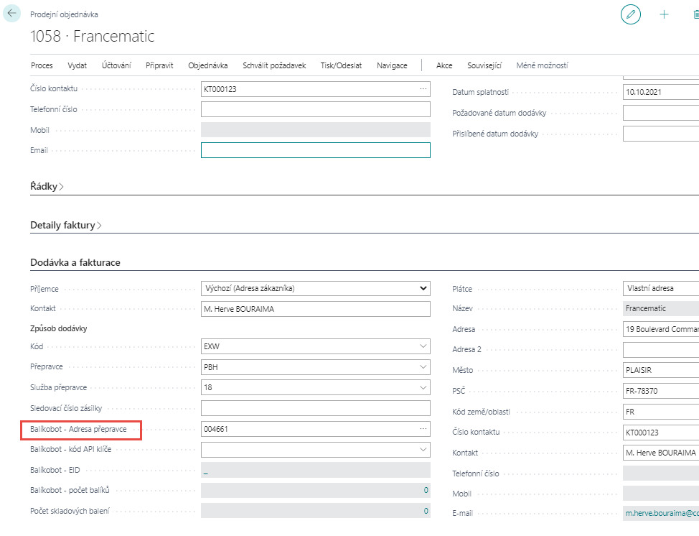The image size is (699, 536).
Task: Open lookup ellipsis in Číslo kontaktu field
Action: (x=423, y=88)
